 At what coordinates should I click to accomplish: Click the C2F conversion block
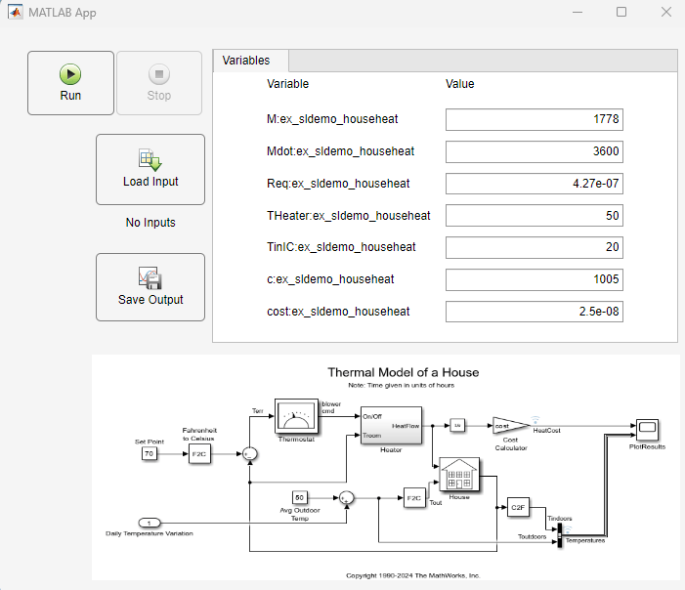pyautogui.click(x=518, y=508)
